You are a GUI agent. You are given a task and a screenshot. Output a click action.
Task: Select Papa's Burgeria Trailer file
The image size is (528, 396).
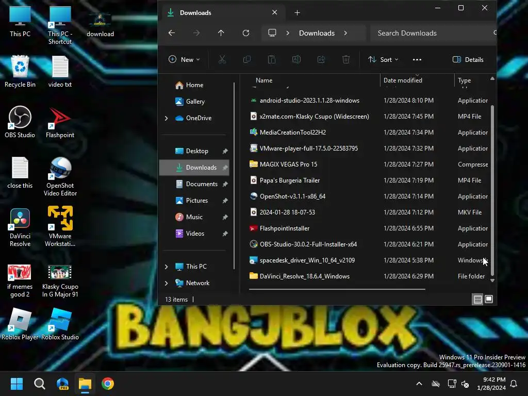coord(369,180)
